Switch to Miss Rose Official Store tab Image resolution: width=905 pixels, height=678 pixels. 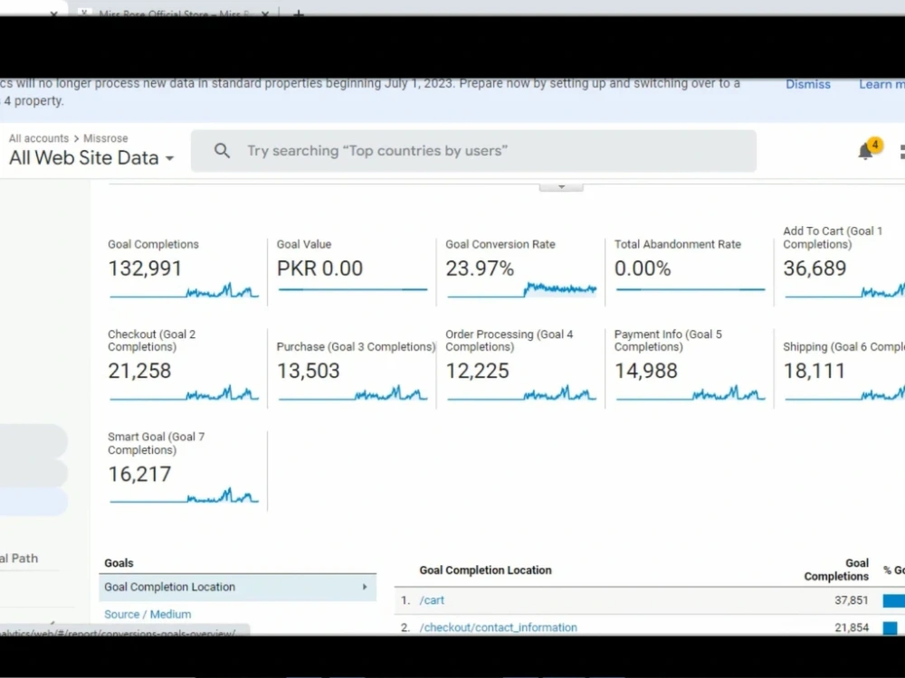click(x=173, y=13)
